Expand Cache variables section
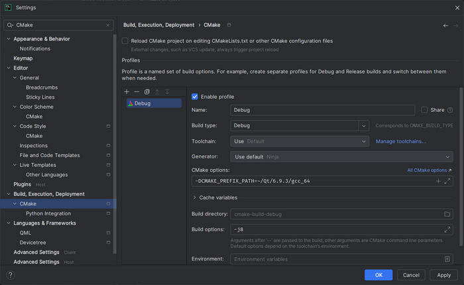This screenshot has width=464, height=285. pyautogui.click(x=194, y=198)
